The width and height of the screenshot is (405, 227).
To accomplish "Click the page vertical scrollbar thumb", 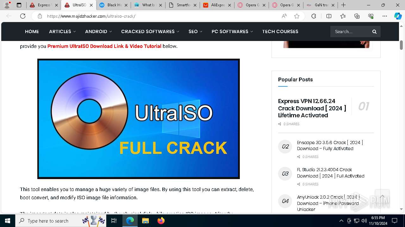I will click(x=401, y=45).
